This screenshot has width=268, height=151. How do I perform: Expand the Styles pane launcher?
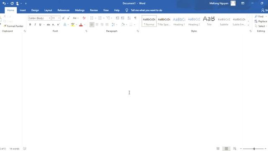250,31
